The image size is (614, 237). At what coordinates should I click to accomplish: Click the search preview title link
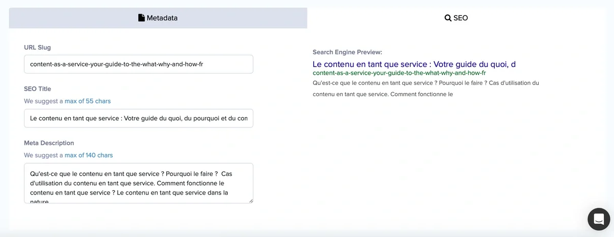click(414, 64)
